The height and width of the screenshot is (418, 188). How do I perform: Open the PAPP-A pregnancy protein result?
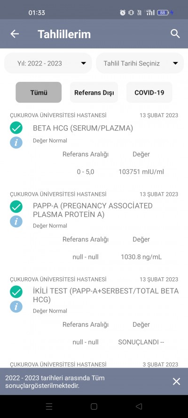[93, 210]
